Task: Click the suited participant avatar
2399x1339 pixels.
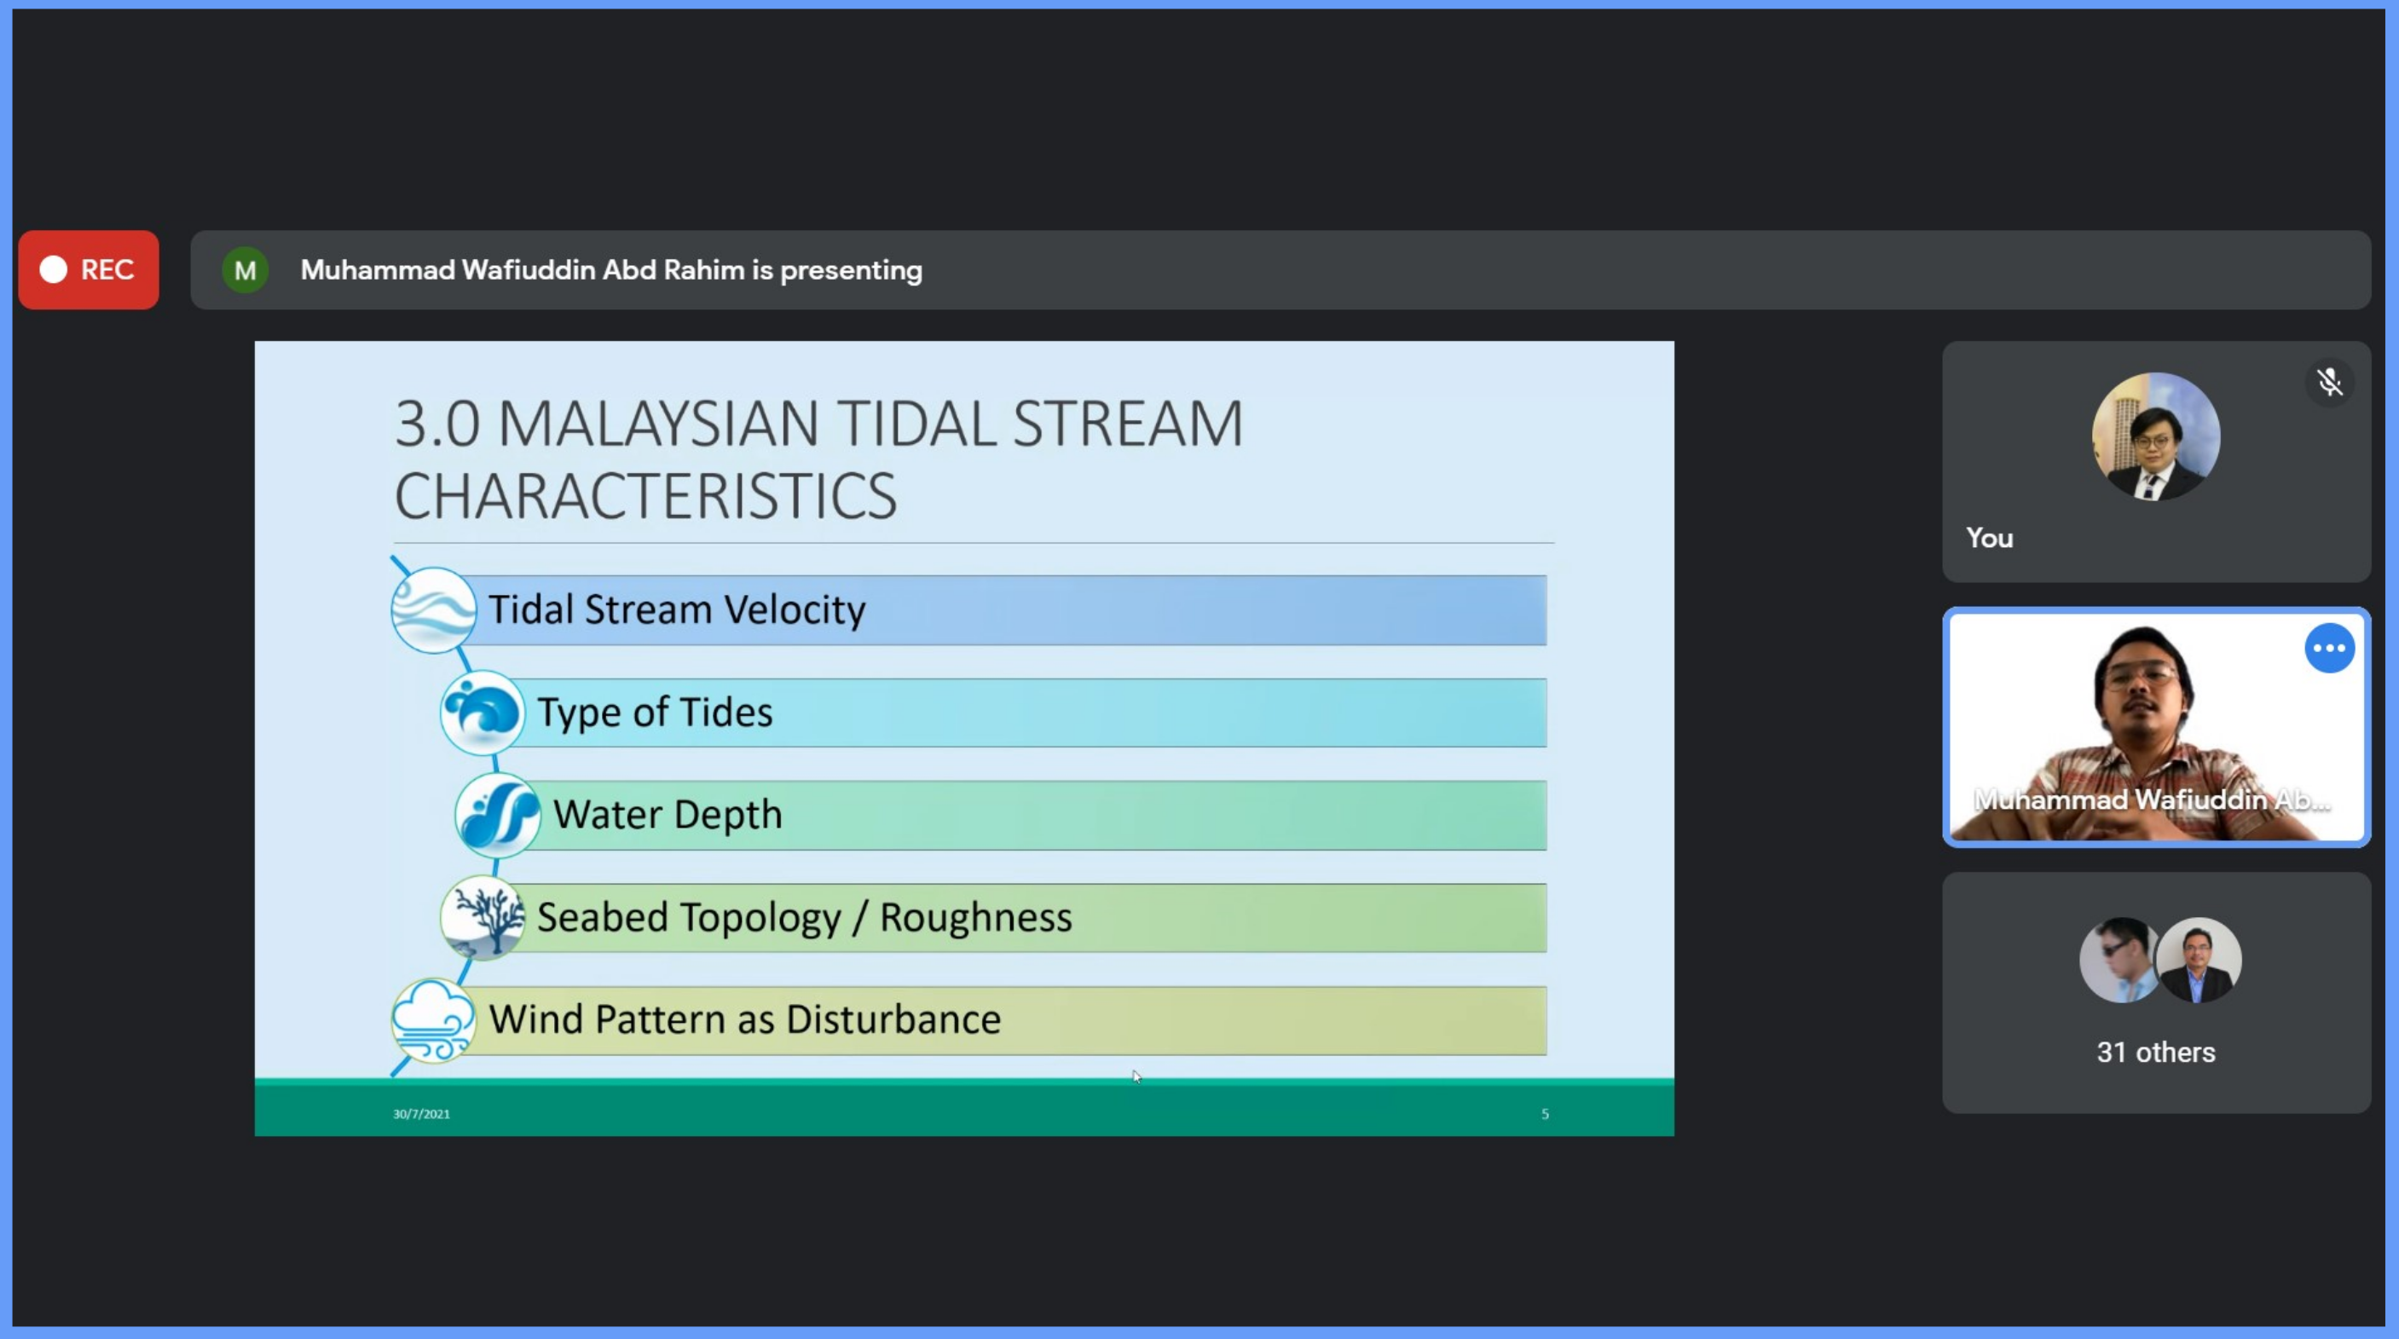Action: click(2200, 960)
